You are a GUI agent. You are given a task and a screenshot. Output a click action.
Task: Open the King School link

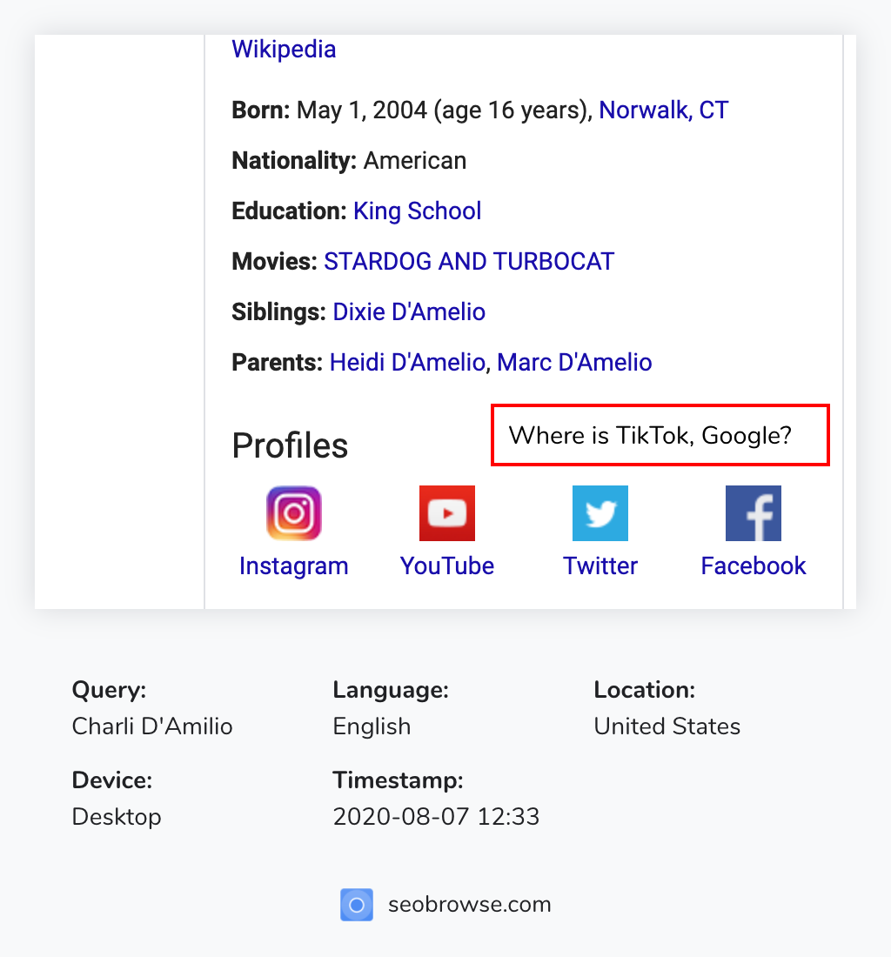(x=417, y=211)
